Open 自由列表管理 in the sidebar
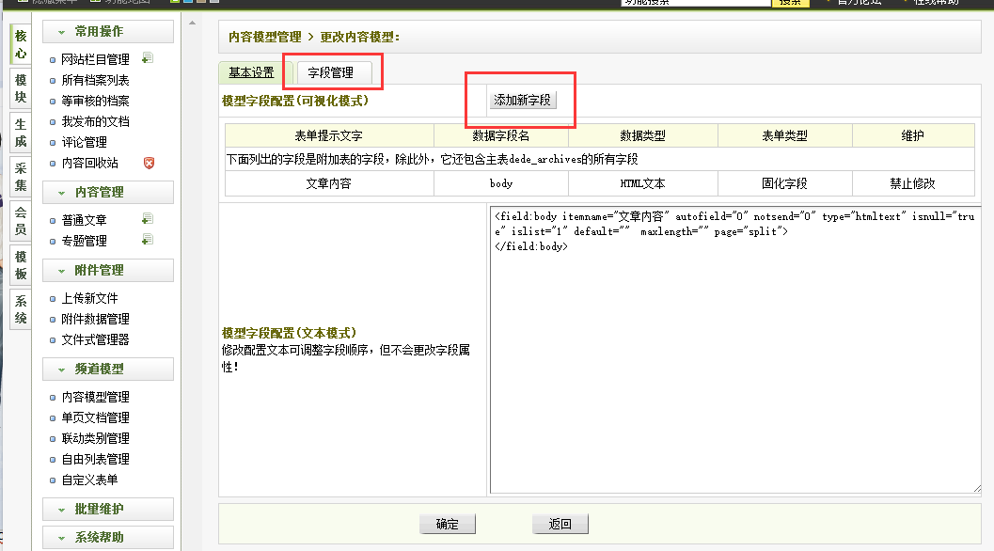994x551 pixels. (95, 459)
